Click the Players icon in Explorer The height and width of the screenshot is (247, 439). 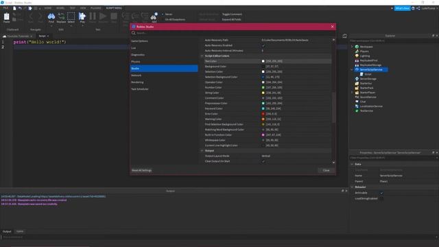pyautogui.click(x=357, y=51)
